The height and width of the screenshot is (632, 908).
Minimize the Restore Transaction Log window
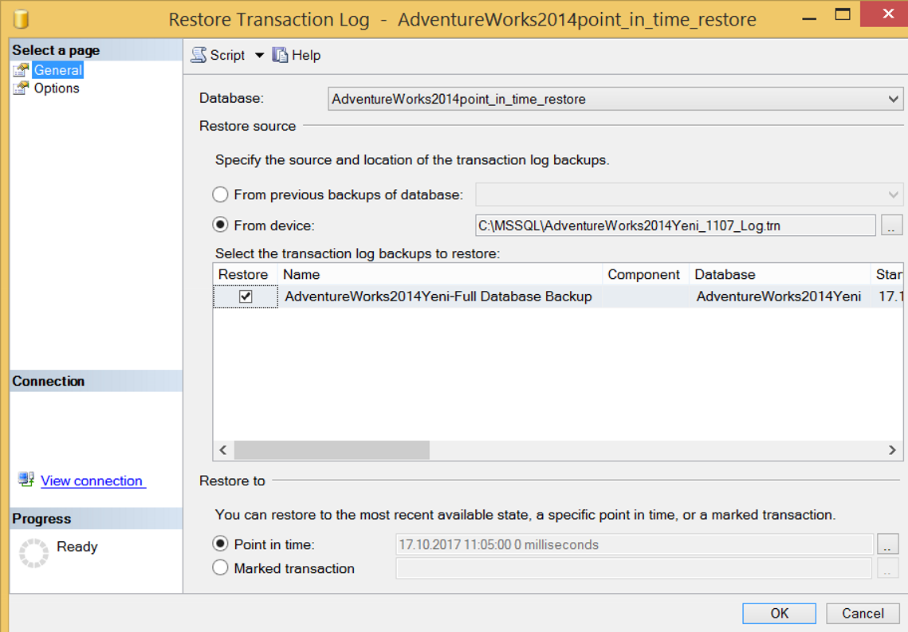[809, 19]
